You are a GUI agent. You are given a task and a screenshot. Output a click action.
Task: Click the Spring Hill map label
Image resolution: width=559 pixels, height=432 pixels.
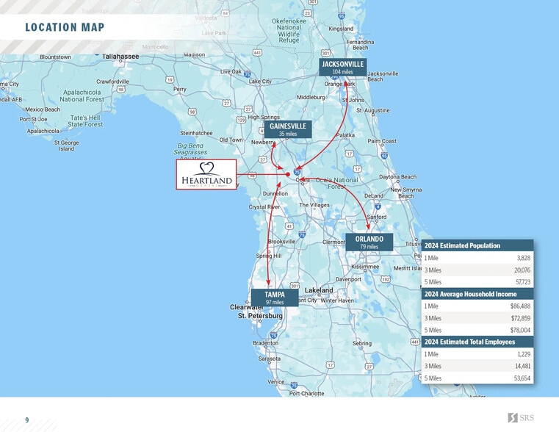(x=269, y=256)
